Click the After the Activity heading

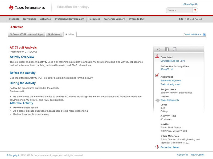pyautogui.click(x=21, y=103)
